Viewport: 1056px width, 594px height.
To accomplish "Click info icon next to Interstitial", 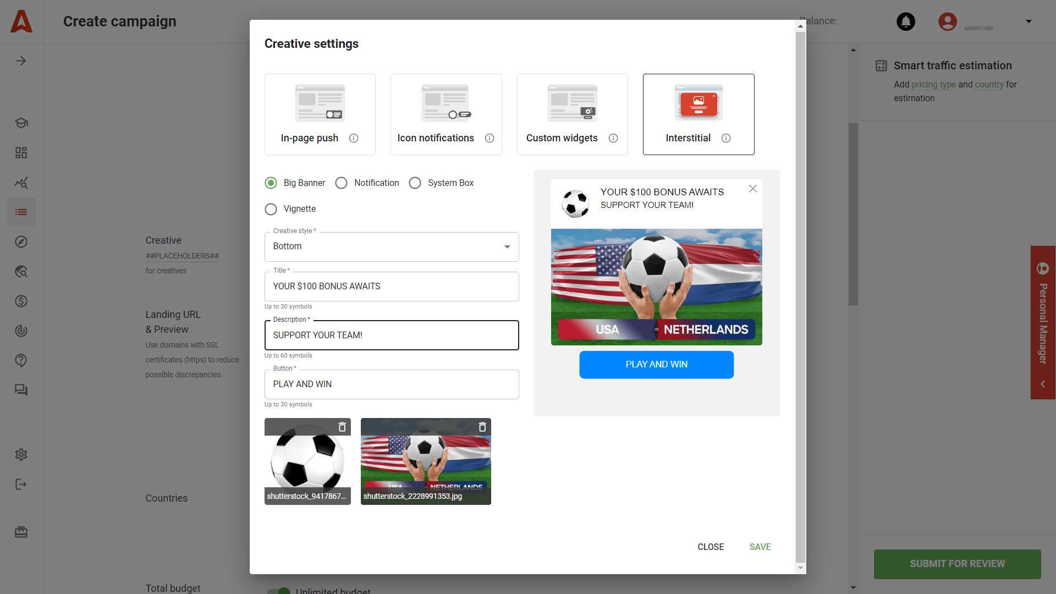I will (726, 138).
